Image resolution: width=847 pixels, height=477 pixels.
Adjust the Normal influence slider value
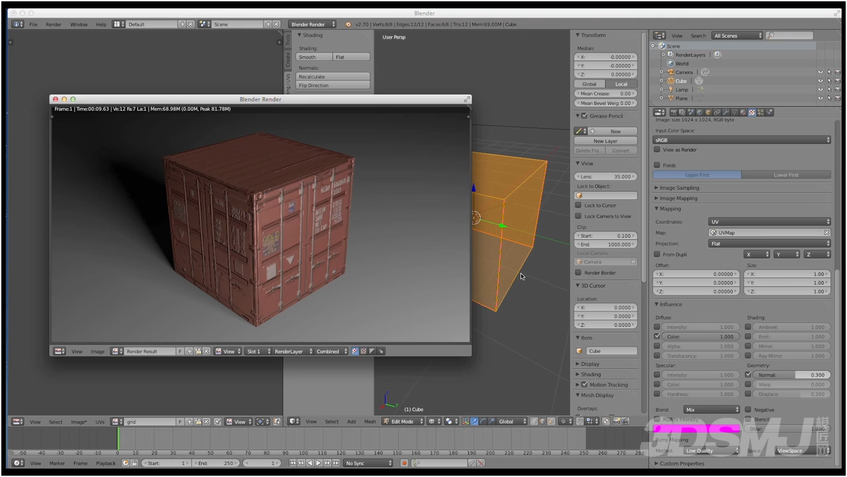point(790,375)
